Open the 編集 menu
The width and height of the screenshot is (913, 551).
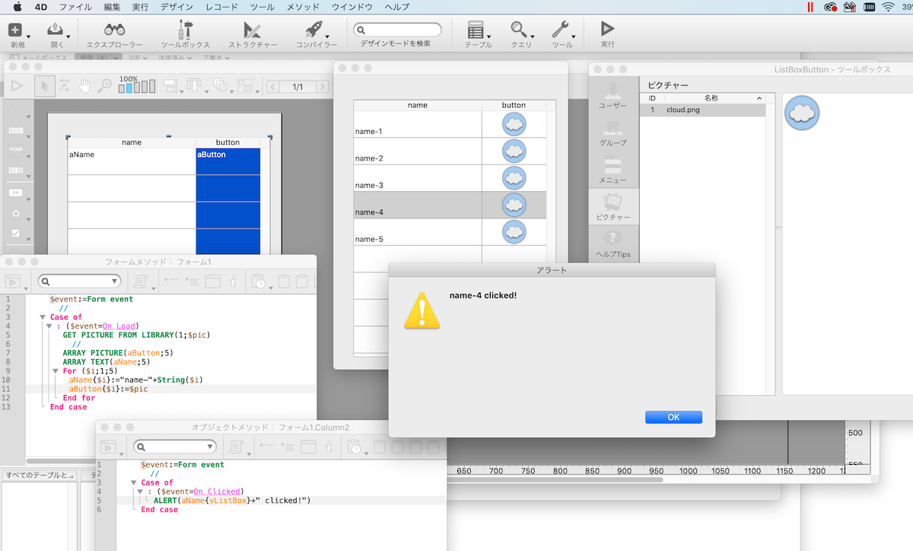pos(112,7)
